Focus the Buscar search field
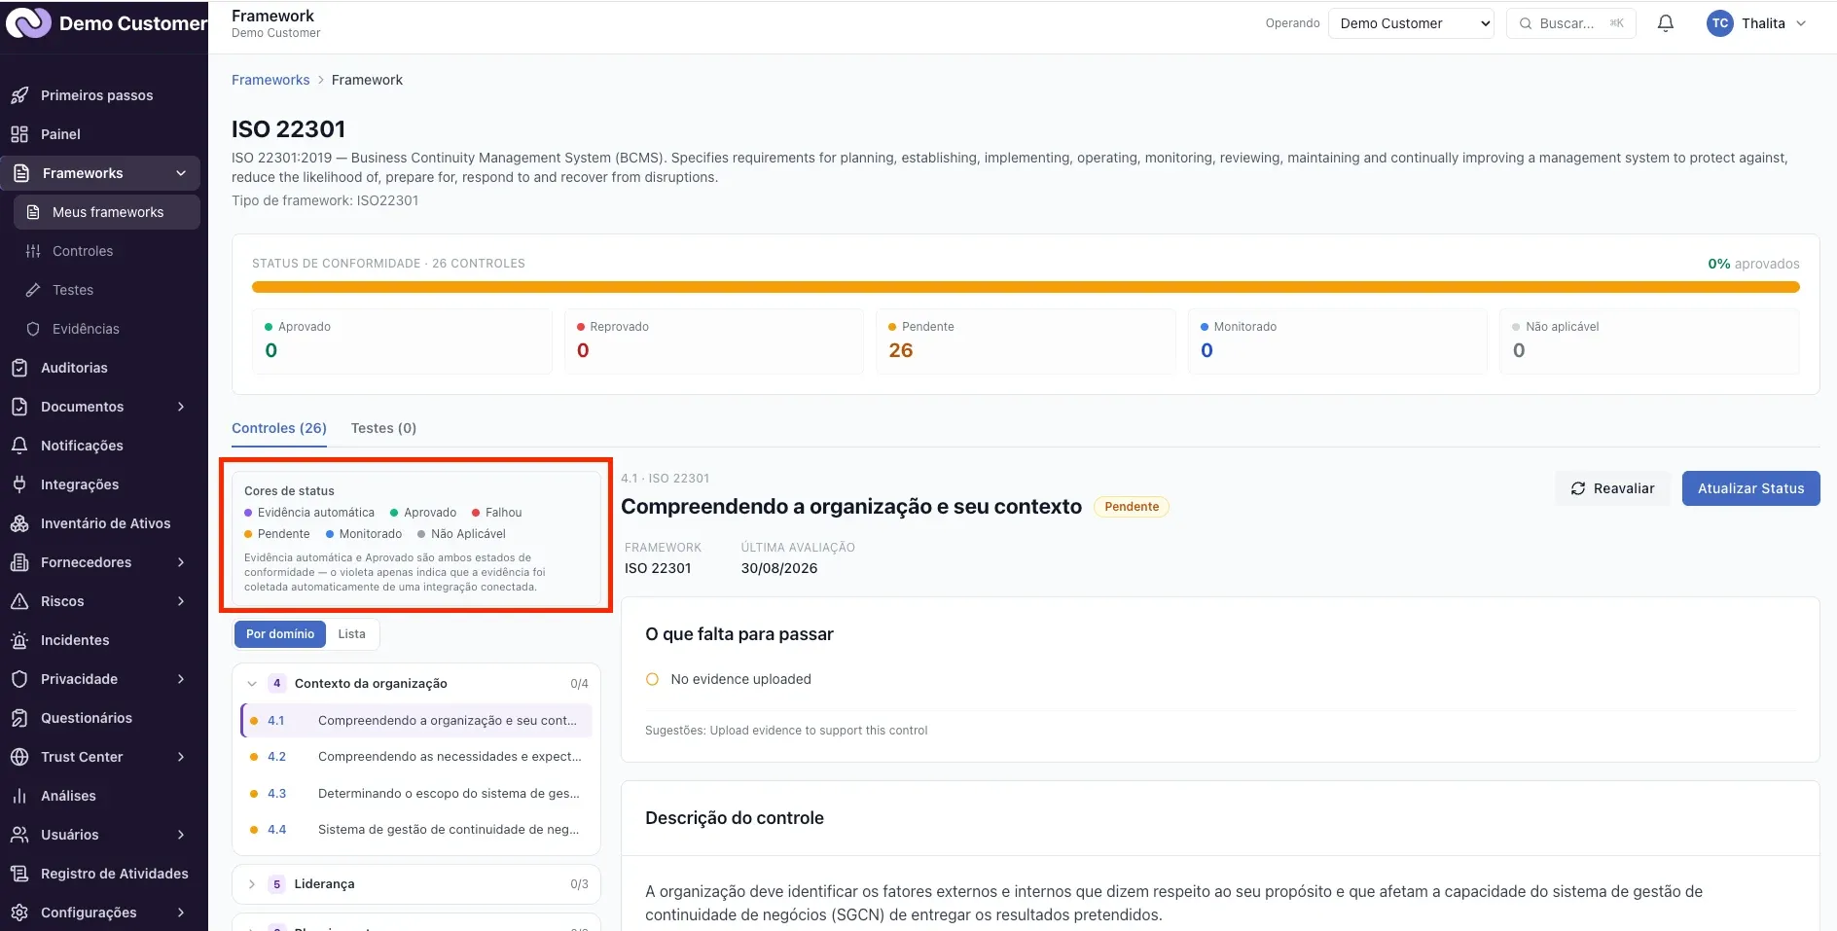This screenshot has width=1837, height=931. pos(1570,23)
